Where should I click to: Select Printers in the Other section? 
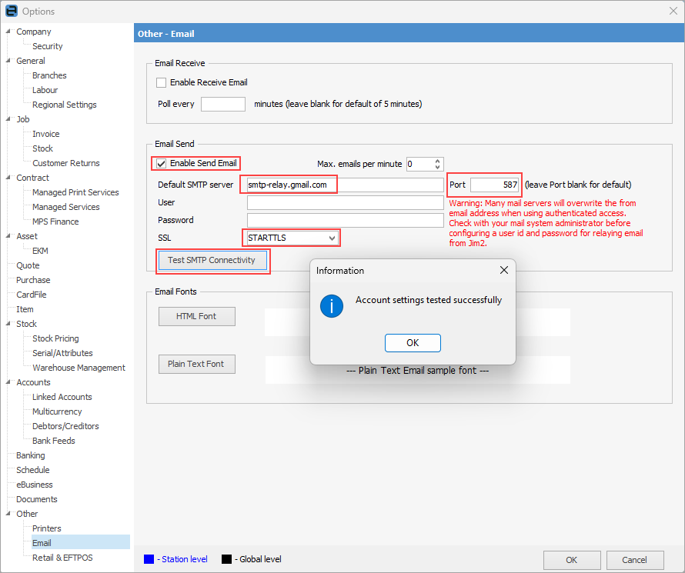click(47, 528)
